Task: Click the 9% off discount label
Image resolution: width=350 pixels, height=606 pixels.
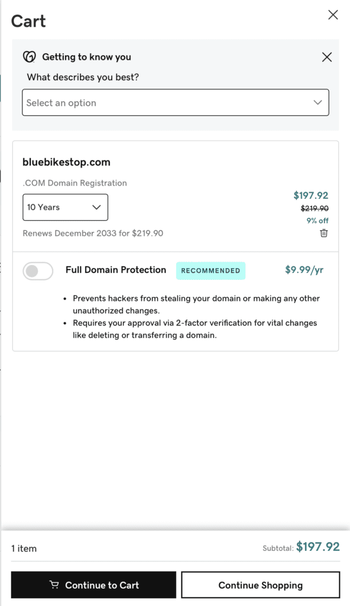Action: click(317, 221)
